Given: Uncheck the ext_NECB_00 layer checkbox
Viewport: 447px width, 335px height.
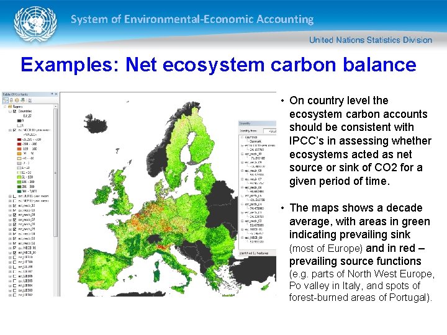Looking at the screenshot, I should coord(14,252).
